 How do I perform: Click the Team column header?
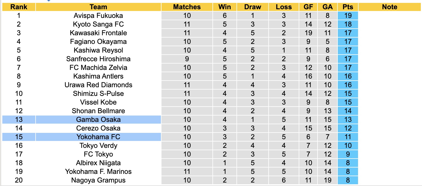pos(98,7)
